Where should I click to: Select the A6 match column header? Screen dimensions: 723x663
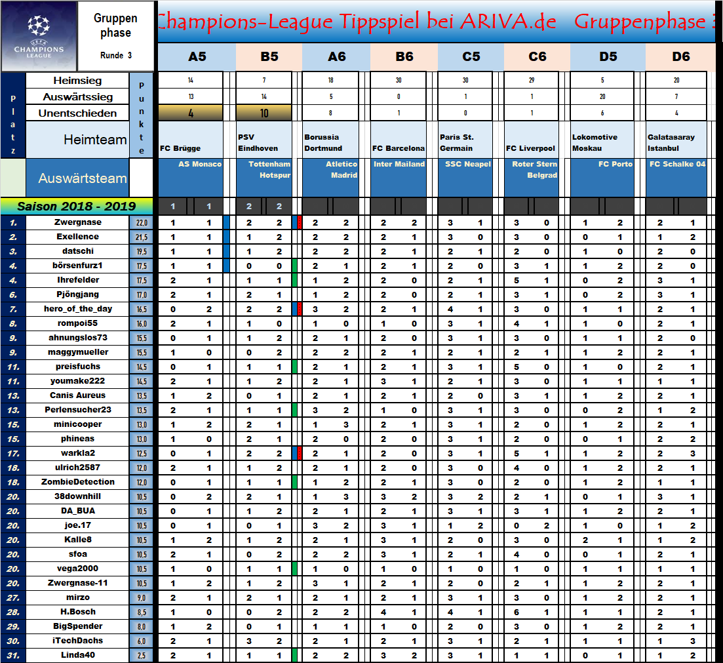pos(337,57)
